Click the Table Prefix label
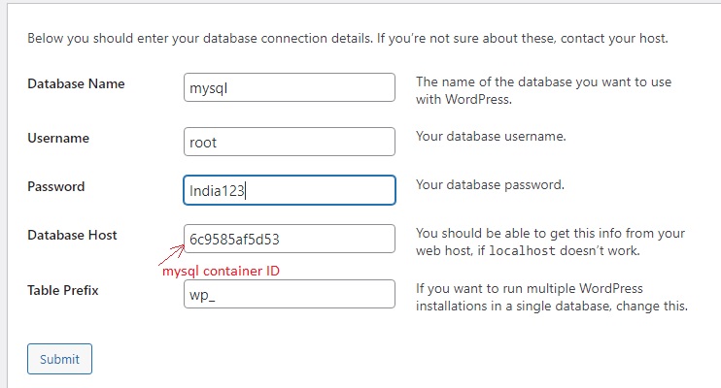721x388 pixels. click(x=63, y=290)
